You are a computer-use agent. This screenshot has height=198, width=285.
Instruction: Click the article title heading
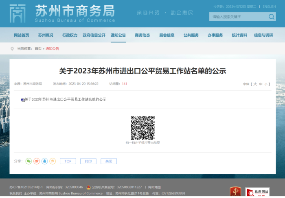click(x=142, y=71)
